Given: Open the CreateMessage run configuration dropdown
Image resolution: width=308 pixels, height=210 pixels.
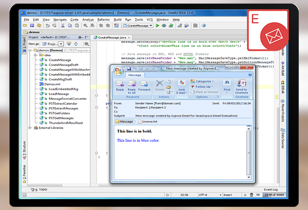Looking at the screenshot, I should [151, 26].
